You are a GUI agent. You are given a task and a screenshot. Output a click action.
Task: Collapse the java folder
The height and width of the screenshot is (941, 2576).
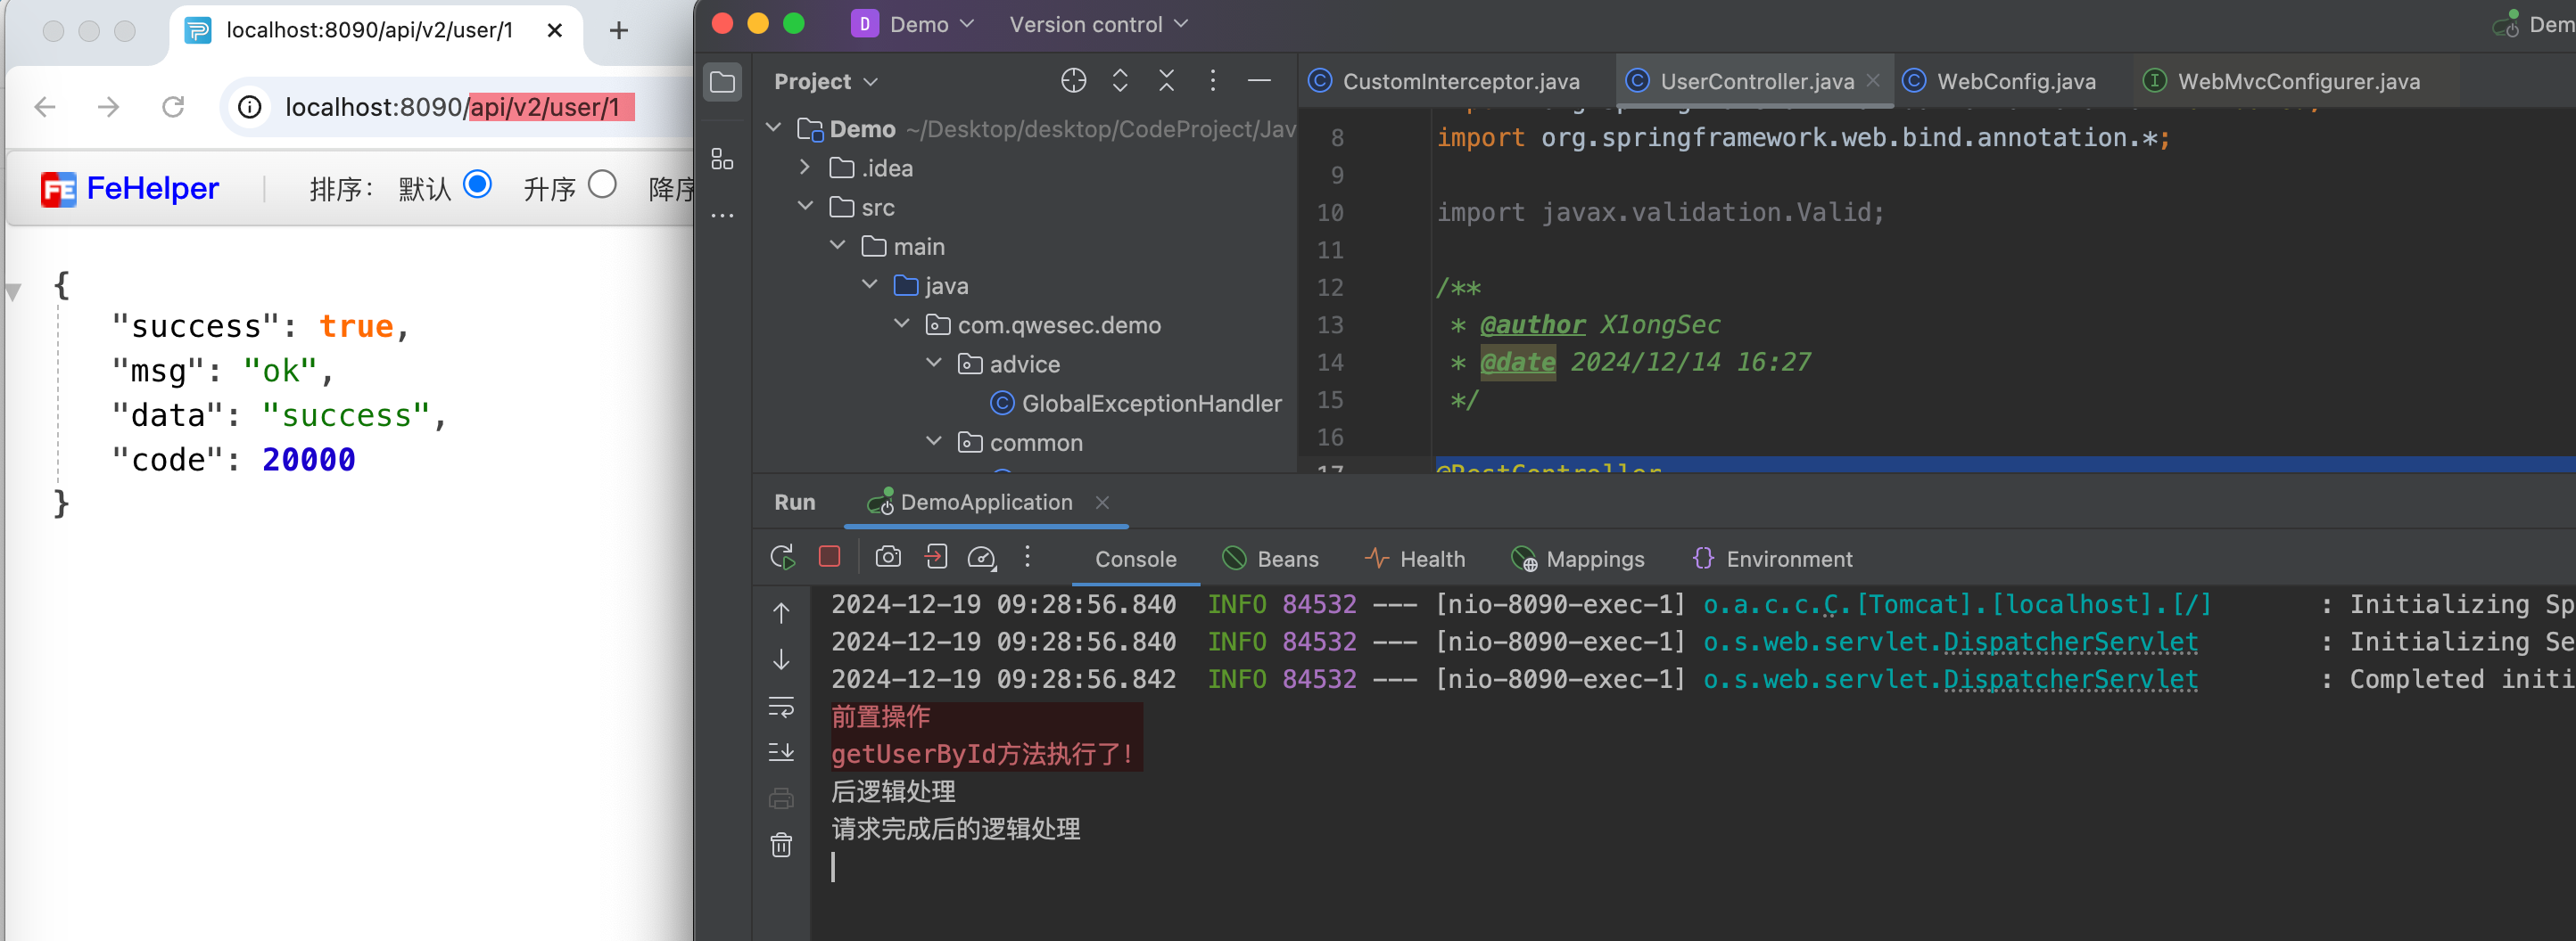click(869, 284)
